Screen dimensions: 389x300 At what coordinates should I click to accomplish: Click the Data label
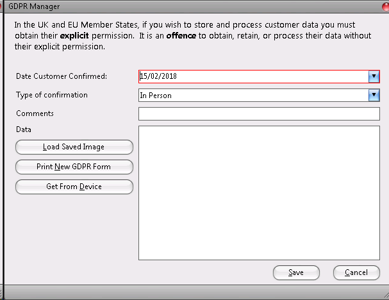click(x=24, y=129)
